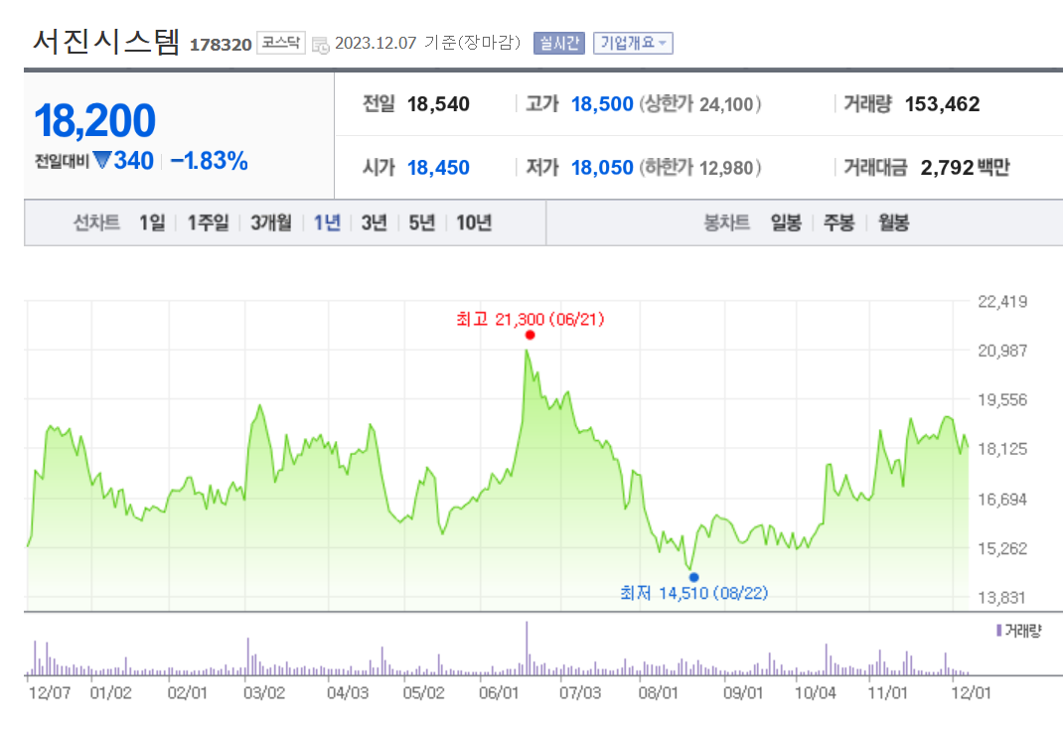1063x729 pixels.
Task: Switch to 일봉 candlestick chart
Action: tap(787, 222)
